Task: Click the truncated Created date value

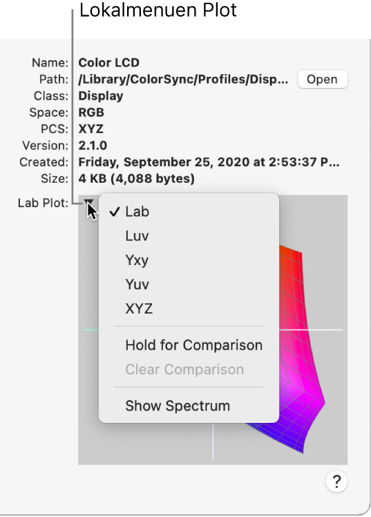Action: point(209,162)
